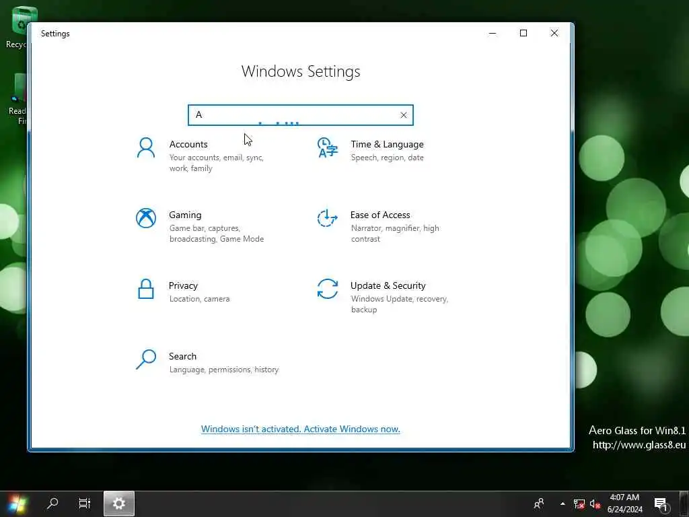The height and width of the screenshot is (517, 689).
Task: Open Time & Language clock icon
Action: [328, 147]
